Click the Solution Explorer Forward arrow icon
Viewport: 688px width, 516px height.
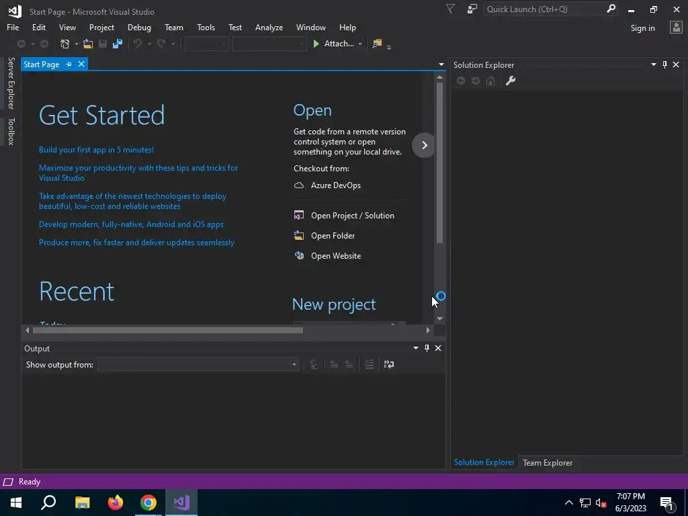click(476, 81)
